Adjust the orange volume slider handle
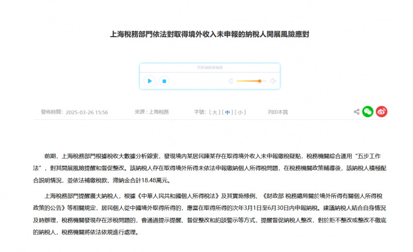Screen dimensions: 413x252 pyautogui.click(x=260, y=81)
